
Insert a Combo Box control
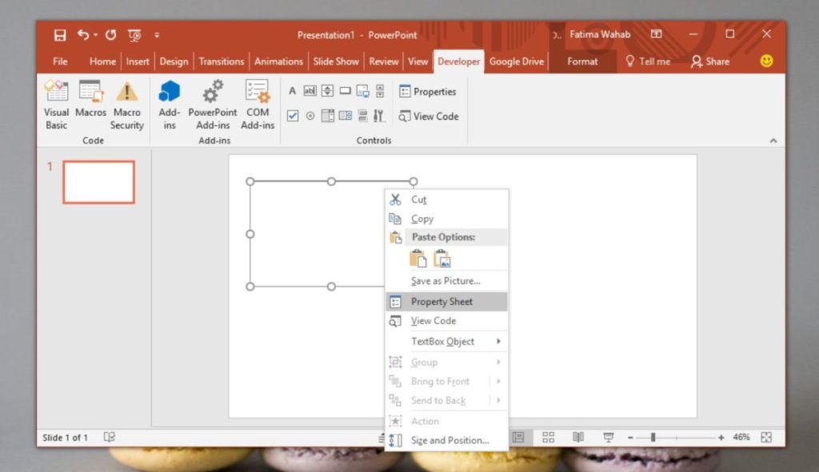tap(347, 115)
